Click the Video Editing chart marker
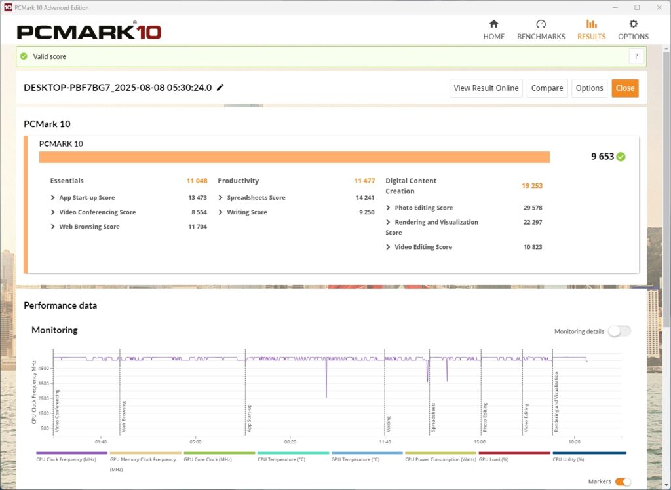This screenshot has height=490, width=671. click(526, 418)
